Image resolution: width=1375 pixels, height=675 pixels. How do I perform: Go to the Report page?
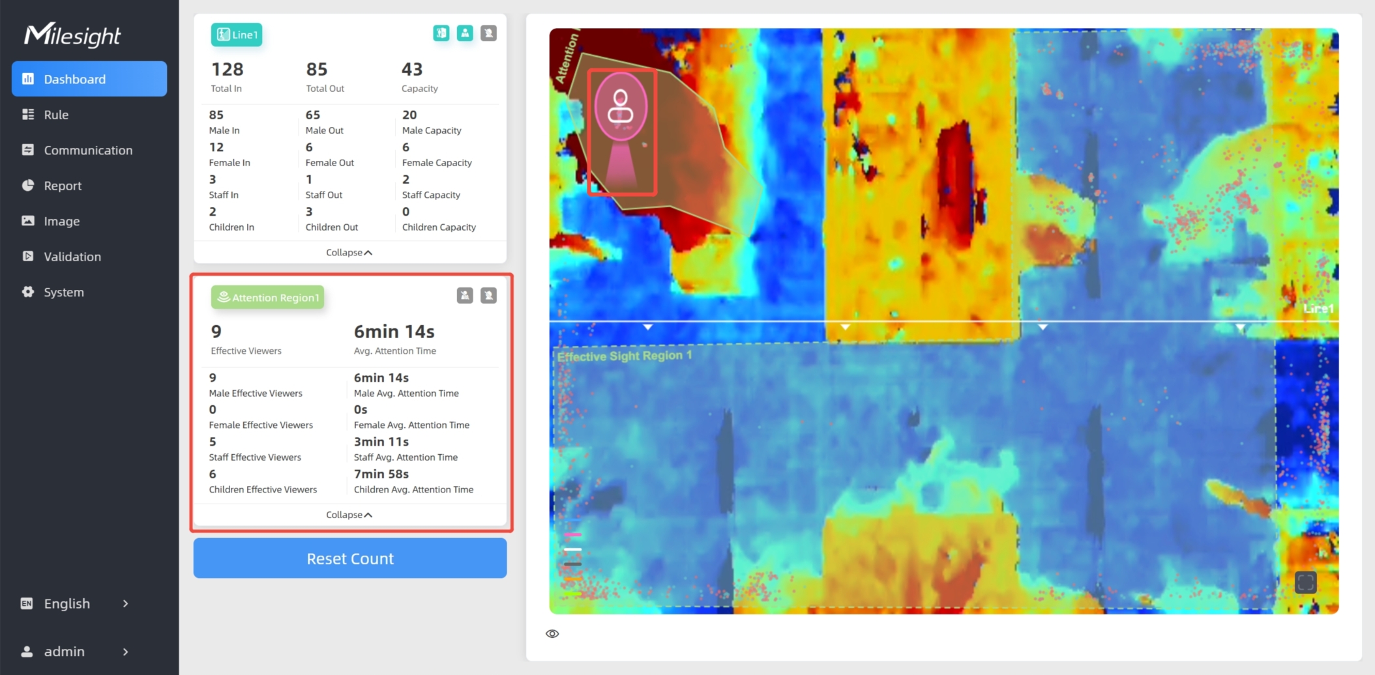63,186
